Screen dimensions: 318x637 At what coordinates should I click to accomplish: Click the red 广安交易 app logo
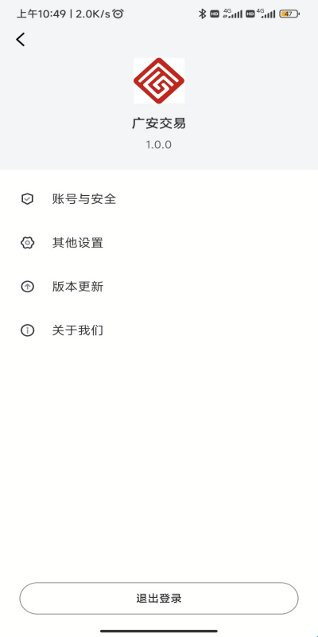coord(159,80)
